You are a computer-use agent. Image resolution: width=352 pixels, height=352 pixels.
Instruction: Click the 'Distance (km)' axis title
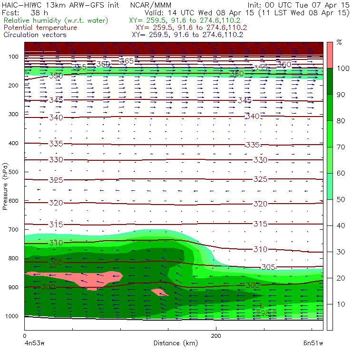point(176,343)
